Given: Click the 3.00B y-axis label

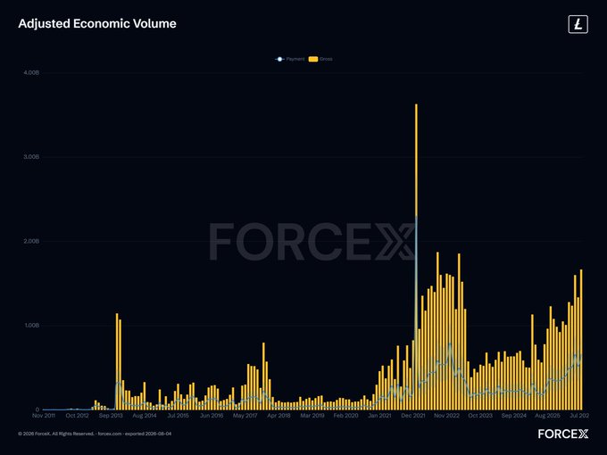Looking at the screenshot, I should (31, 157).
